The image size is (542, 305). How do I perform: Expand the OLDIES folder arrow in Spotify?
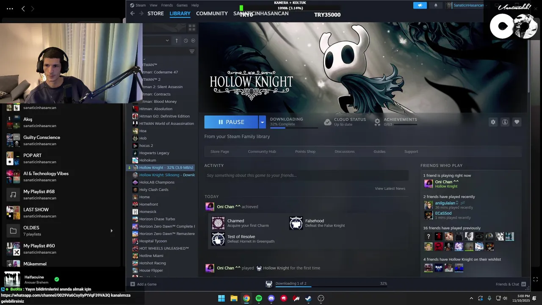tap(112, 231)
